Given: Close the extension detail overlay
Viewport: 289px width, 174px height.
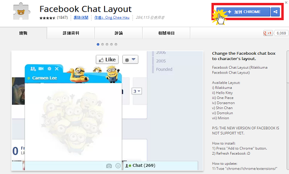Looking at the screenshot, I should (286, 2).
